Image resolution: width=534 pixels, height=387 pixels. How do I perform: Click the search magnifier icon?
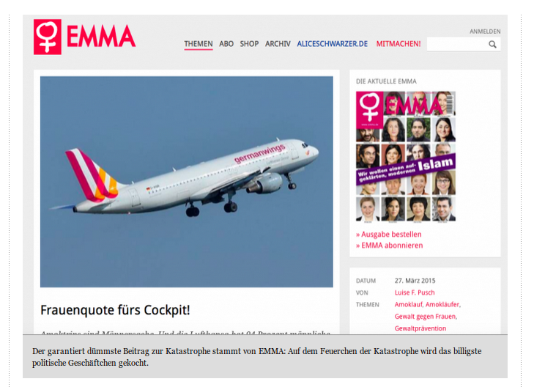click(x=492, y=44)
